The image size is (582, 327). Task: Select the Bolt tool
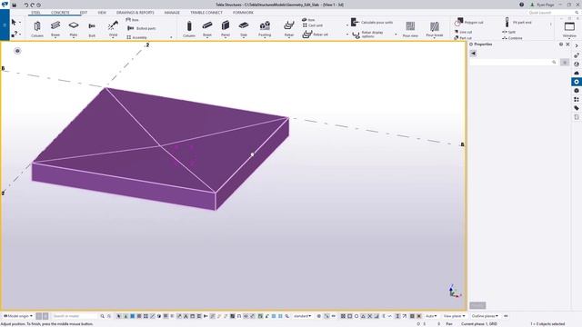[x=92, y=29]
